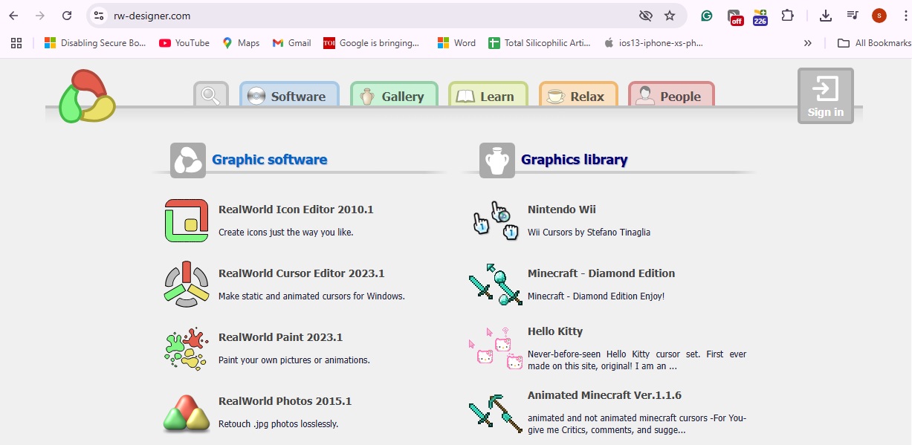This screenshot has height=445, width=912.
Task: Open the 'Google is bringing...' bookmark
Action: pos(371,43)
